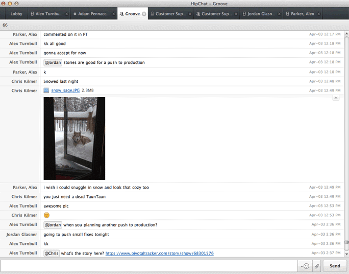Open the locked Customer Sup... tab
349x274 pixels.
(x=170, y=14)
